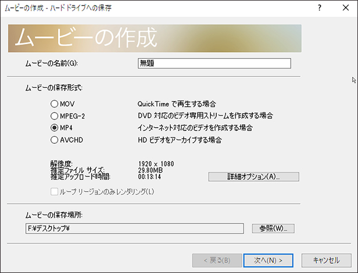This screenshot has height=273, width=358.
Task: Click the 次へ(N) > button
Action: pyautogui.click(x=268, y=260)
